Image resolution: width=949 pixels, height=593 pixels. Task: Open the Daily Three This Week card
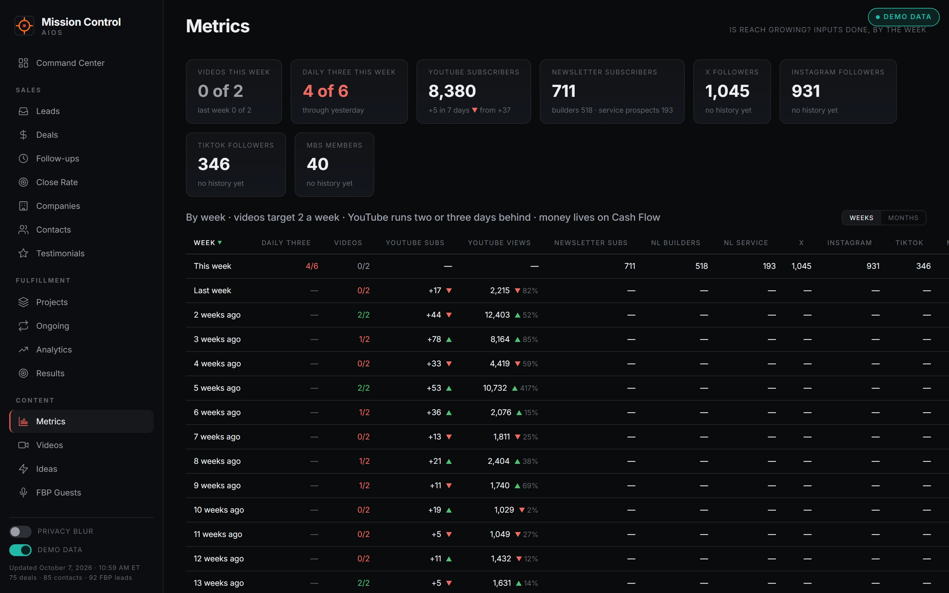pyautogui.click(x=349, y=91)
